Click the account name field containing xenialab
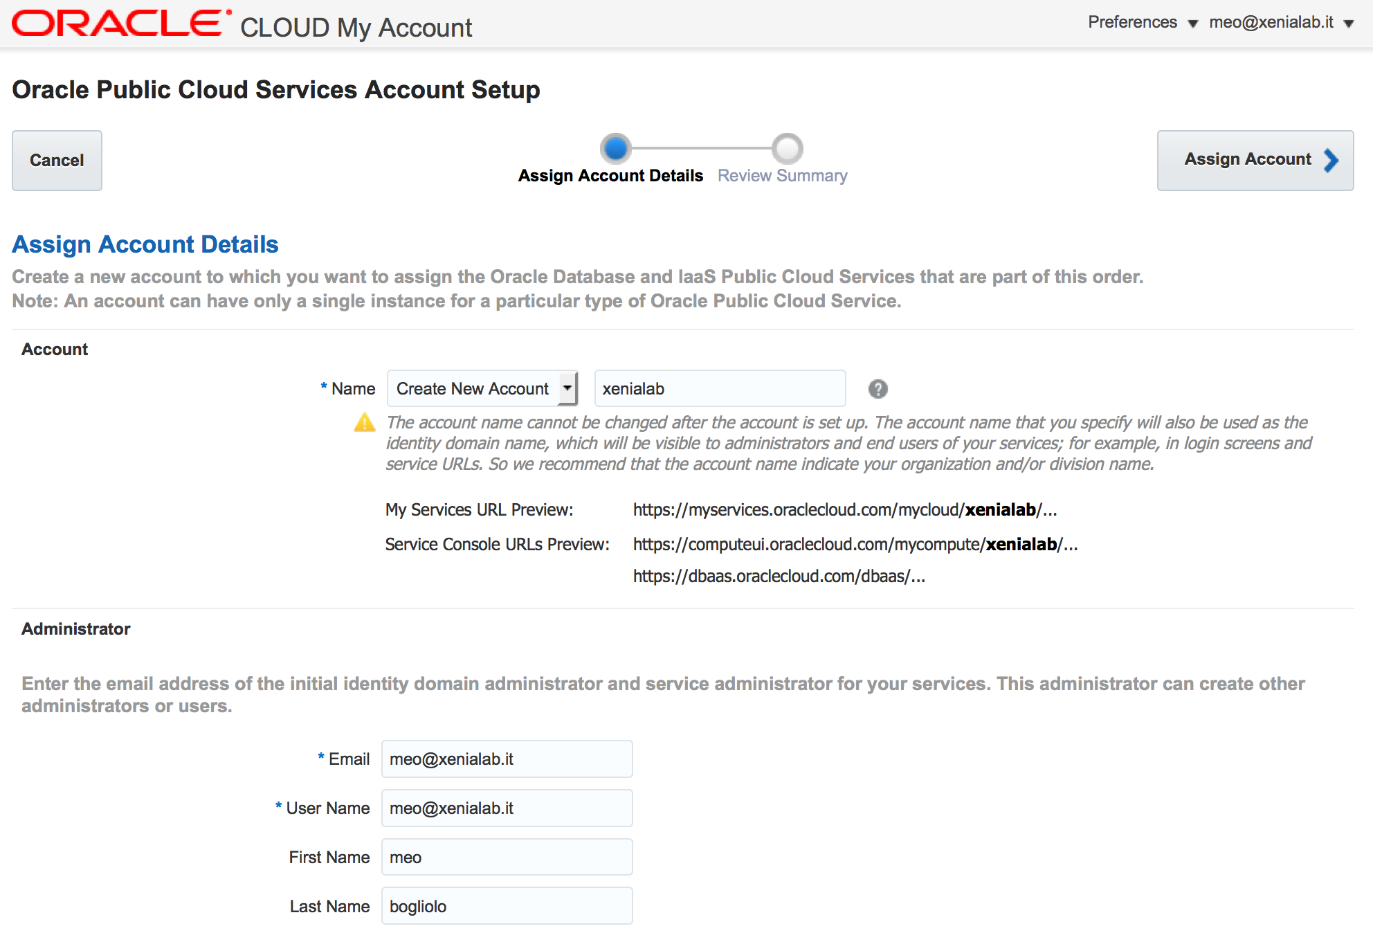Image resolution: width=1373 pixels, height=933 pixels. pyautogui.click(x=720, y=388)
